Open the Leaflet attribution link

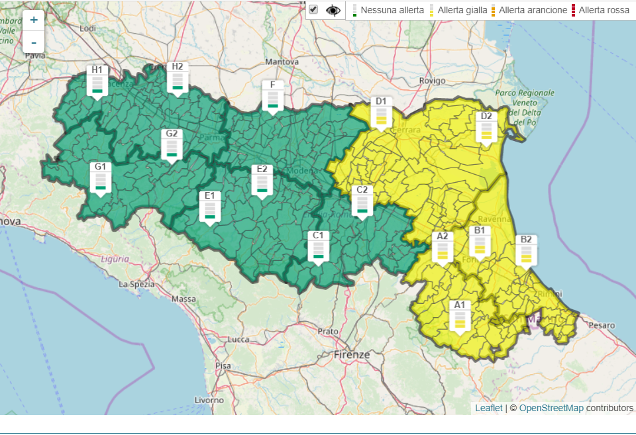point(489,408)
